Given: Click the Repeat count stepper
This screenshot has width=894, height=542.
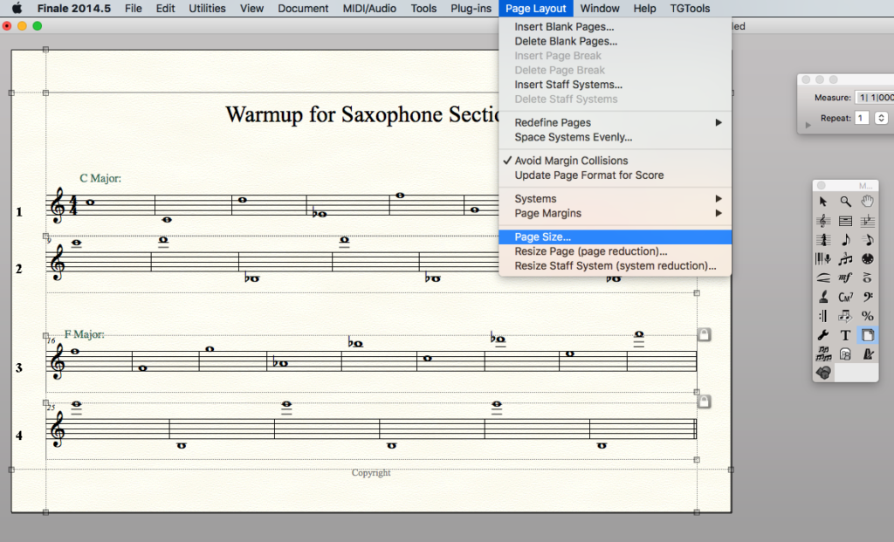Looking at the screenshot, I should point(881,118).
